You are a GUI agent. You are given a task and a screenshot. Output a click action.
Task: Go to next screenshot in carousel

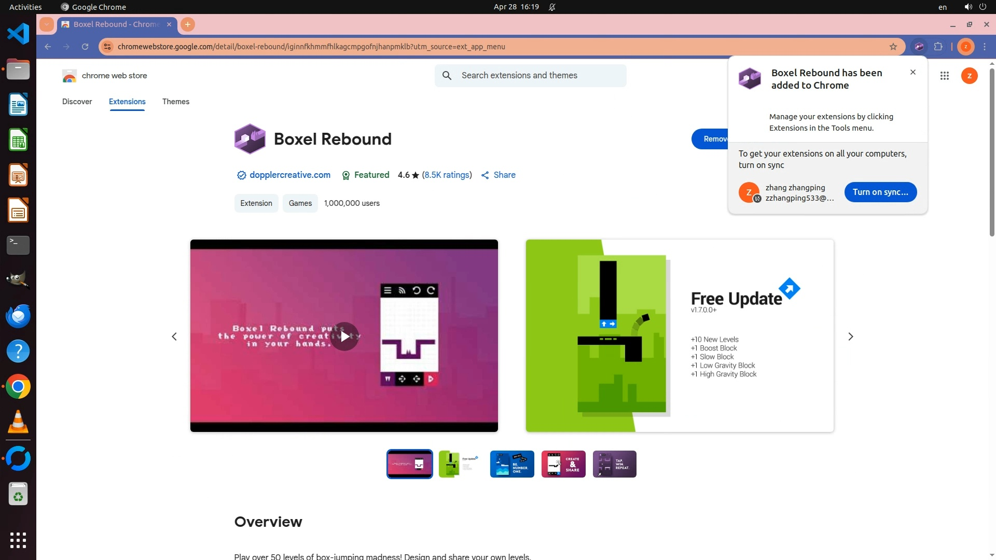[850, 337]
